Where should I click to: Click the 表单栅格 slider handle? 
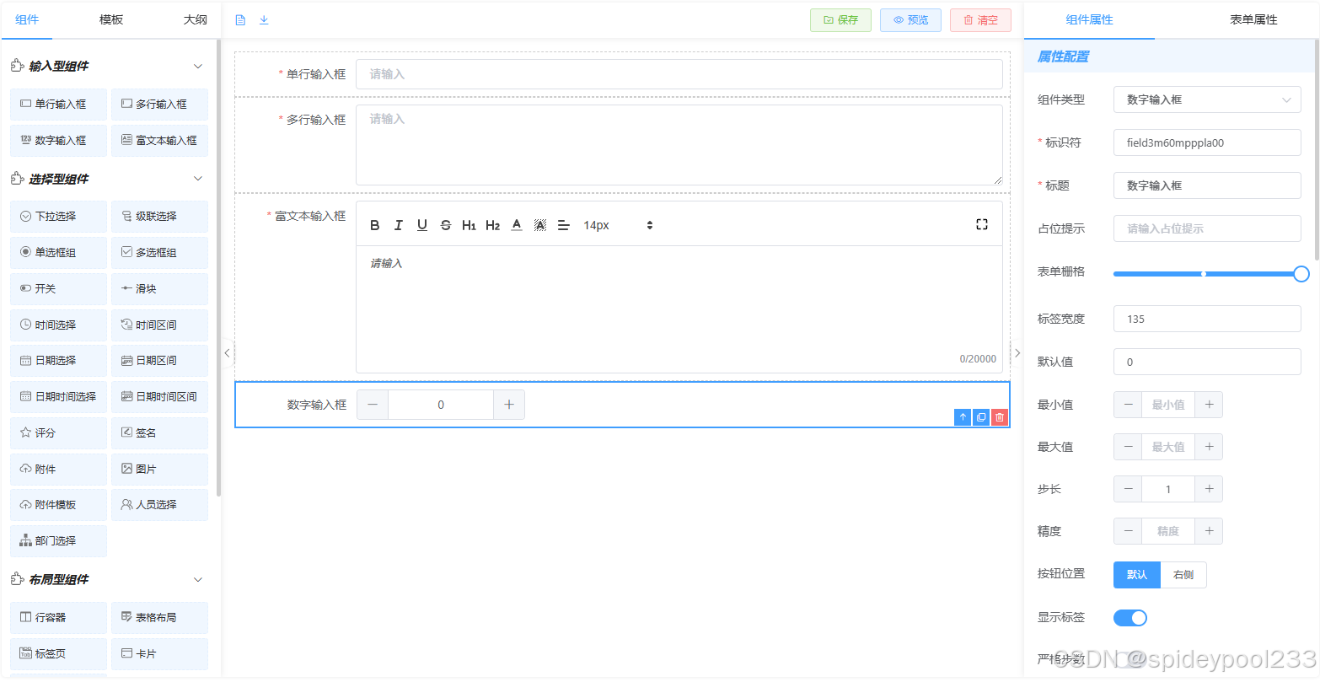click(x=1301, y=274)
